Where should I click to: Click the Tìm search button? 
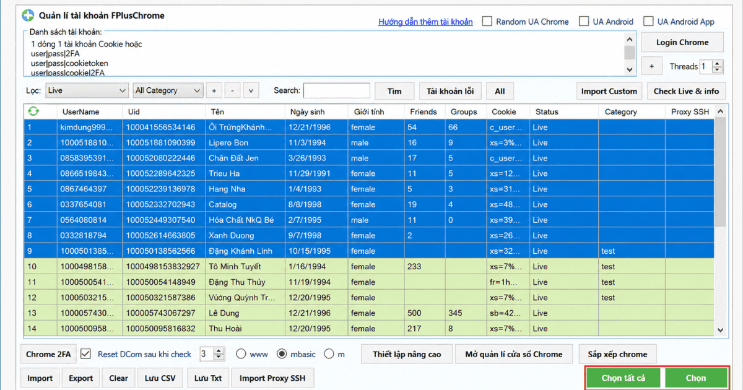394,91
